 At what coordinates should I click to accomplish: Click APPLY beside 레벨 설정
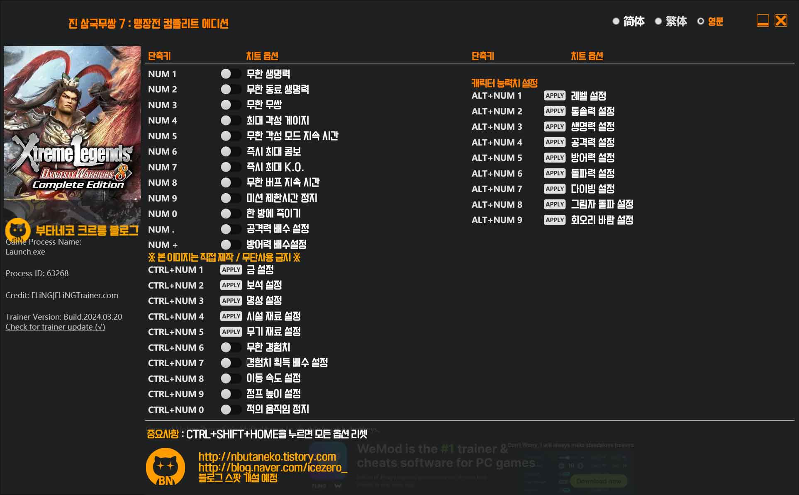click(555, 96)
